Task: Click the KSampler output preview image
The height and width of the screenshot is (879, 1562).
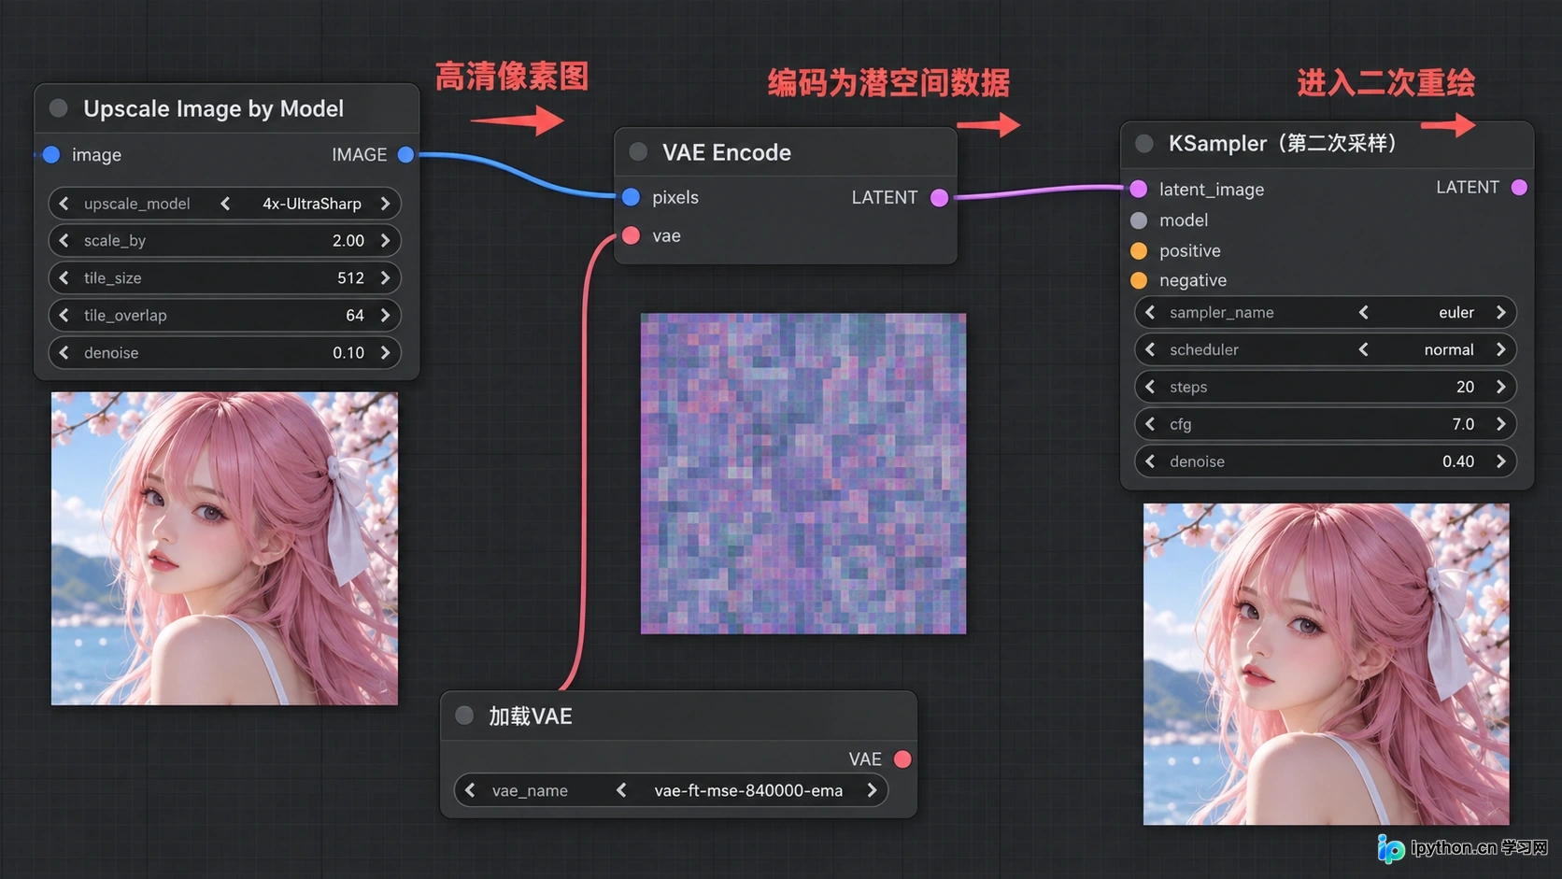Action: coord(1326,664)
